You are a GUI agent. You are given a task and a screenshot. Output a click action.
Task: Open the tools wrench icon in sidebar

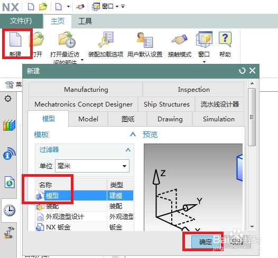tap(9, 233)
